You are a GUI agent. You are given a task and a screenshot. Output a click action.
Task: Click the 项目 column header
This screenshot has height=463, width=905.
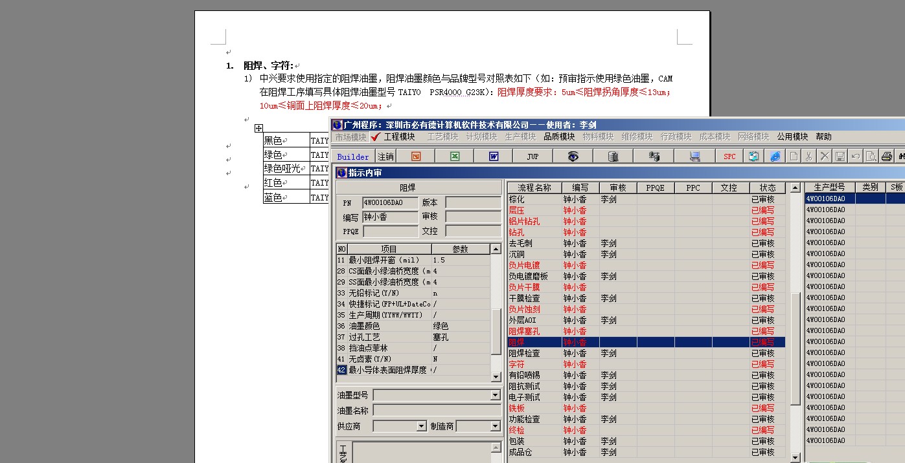pos(389,249)
